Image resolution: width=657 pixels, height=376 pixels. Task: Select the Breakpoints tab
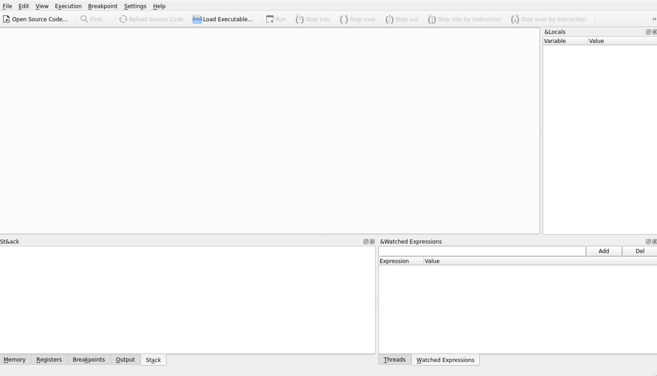coord(89,360)
